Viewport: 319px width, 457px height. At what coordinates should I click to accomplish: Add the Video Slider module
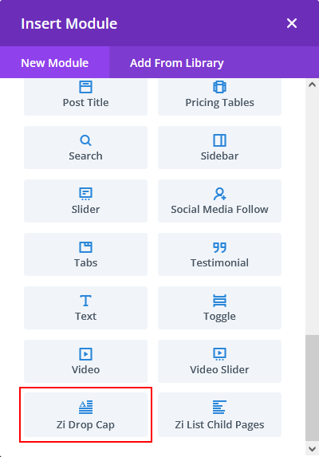click(219, 361)
